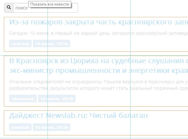The width and height of the screenshot is (188, 139).
Task: Click summary text starting Сегодня, 10 июня
Action: click(99, 33)
